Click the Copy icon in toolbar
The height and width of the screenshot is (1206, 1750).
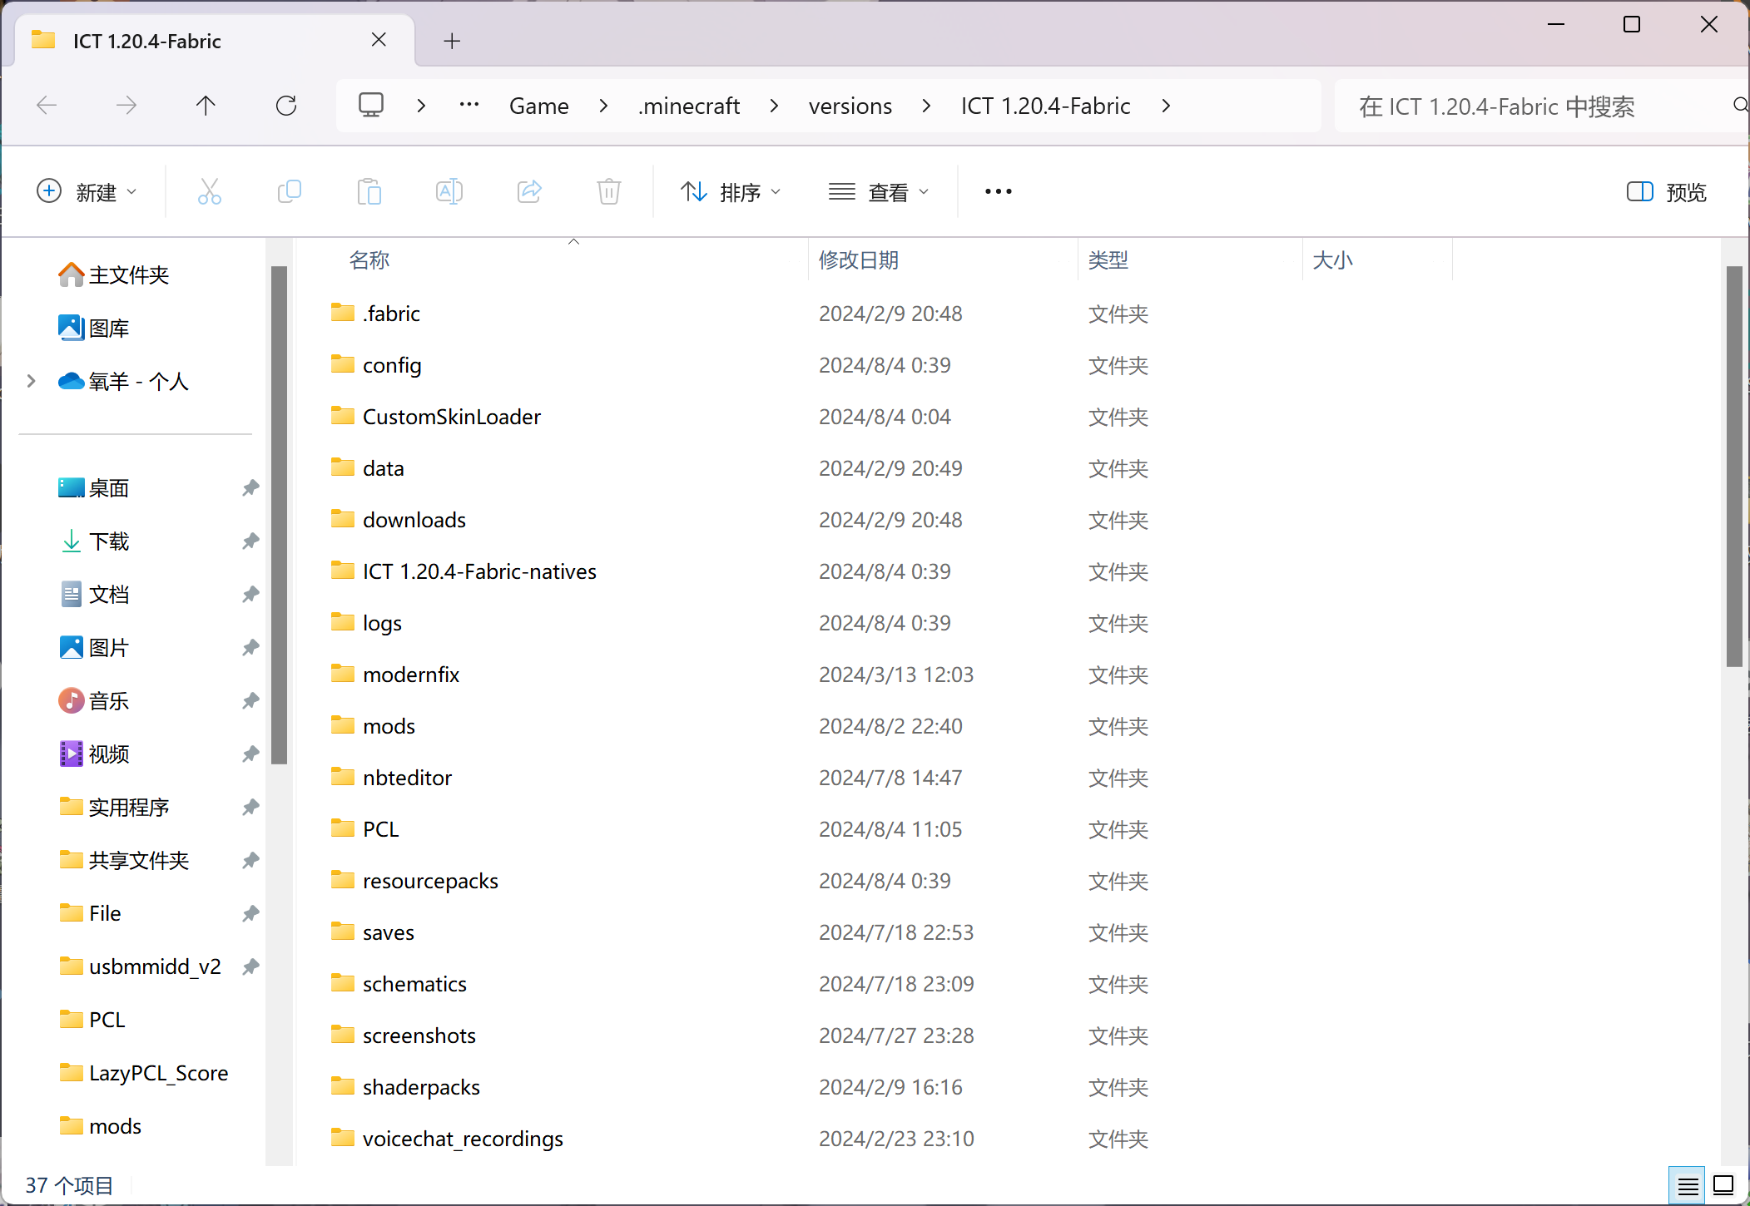tap(289, 192)
